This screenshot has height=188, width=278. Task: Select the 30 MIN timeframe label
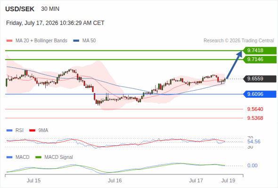pyautogui.click(x=50, y=9)
